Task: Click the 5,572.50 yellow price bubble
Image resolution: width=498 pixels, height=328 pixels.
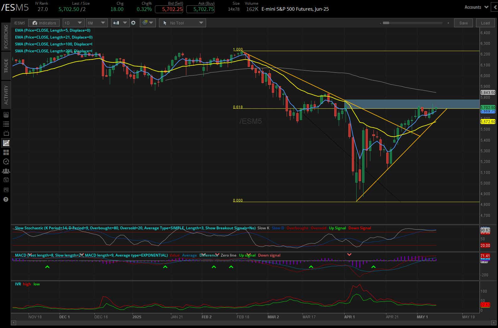Action: 488,122
